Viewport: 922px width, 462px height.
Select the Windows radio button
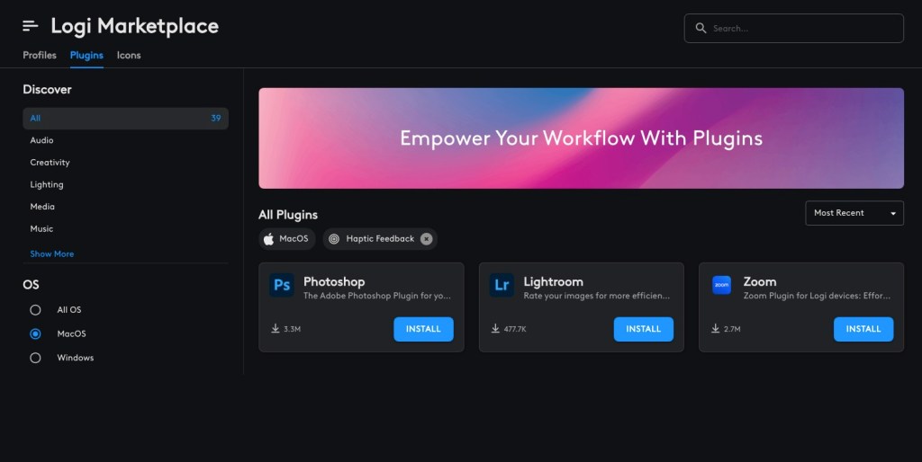[35, 358]
